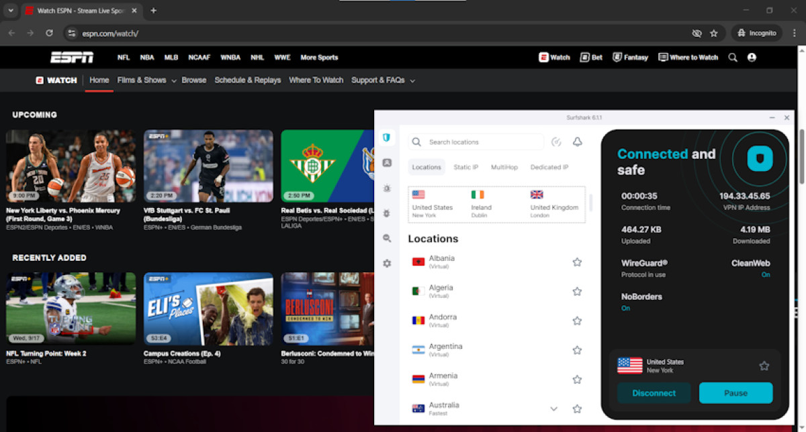Favorite Australia with its star

pyautogui.click(x=577, y=409)
